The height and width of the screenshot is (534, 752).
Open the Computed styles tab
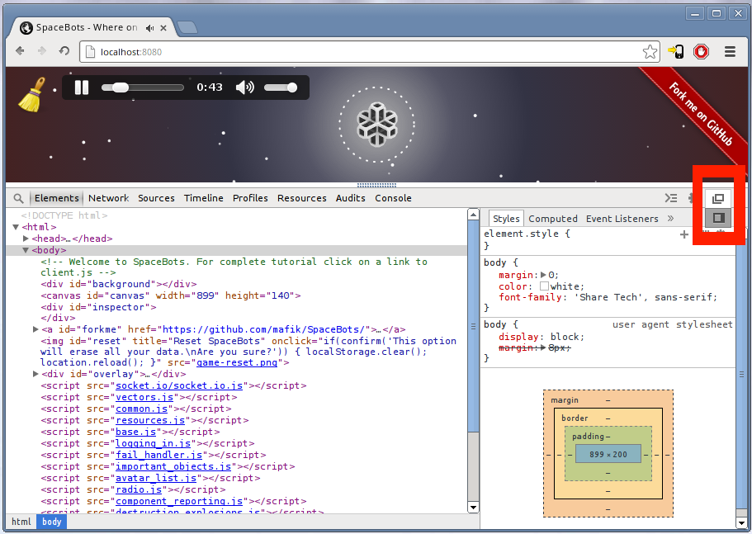(552, 219)
